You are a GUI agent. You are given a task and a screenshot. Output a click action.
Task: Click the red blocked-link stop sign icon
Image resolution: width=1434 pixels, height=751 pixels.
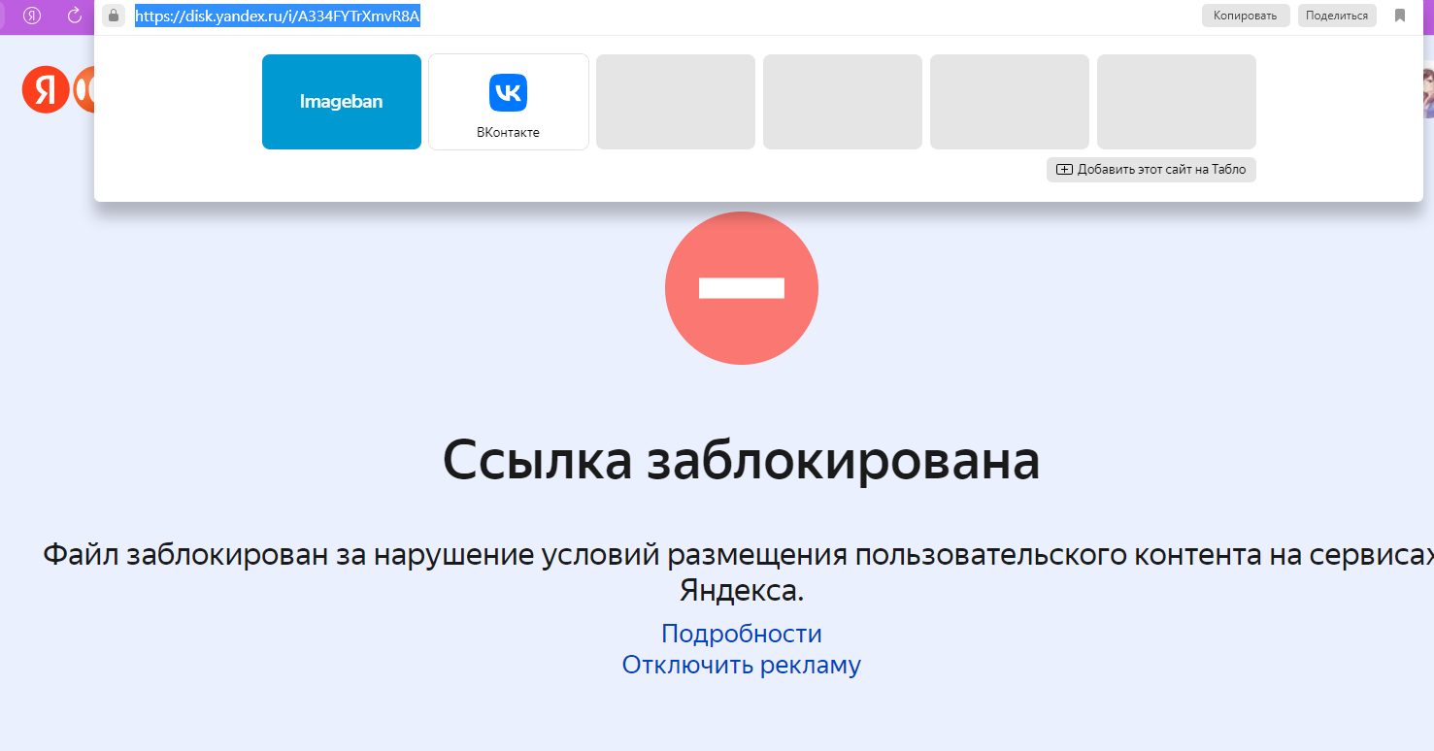coord(741,288)
